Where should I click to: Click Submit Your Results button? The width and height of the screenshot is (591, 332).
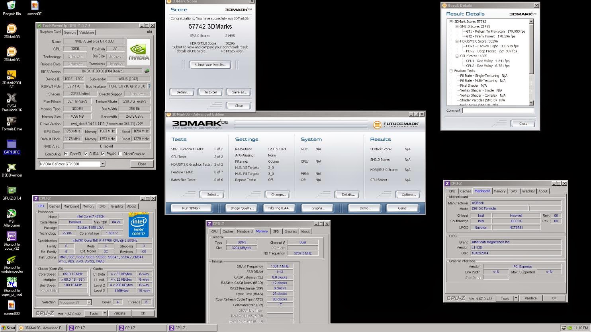(x=210, y=65)
